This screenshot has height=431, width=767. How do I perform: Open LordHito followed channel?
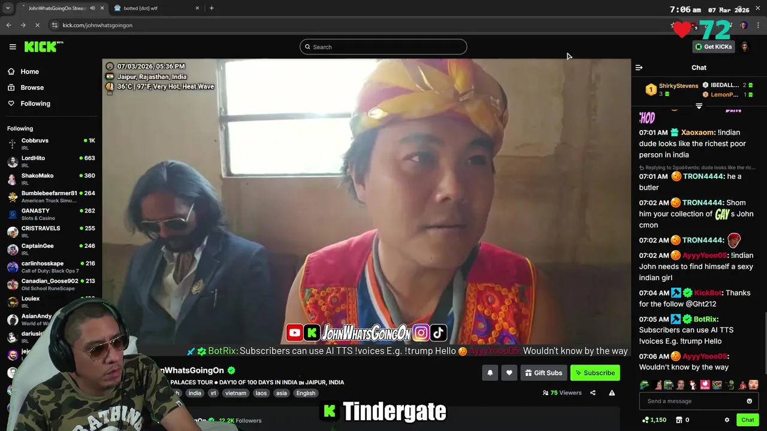click(x=51, y=161)
